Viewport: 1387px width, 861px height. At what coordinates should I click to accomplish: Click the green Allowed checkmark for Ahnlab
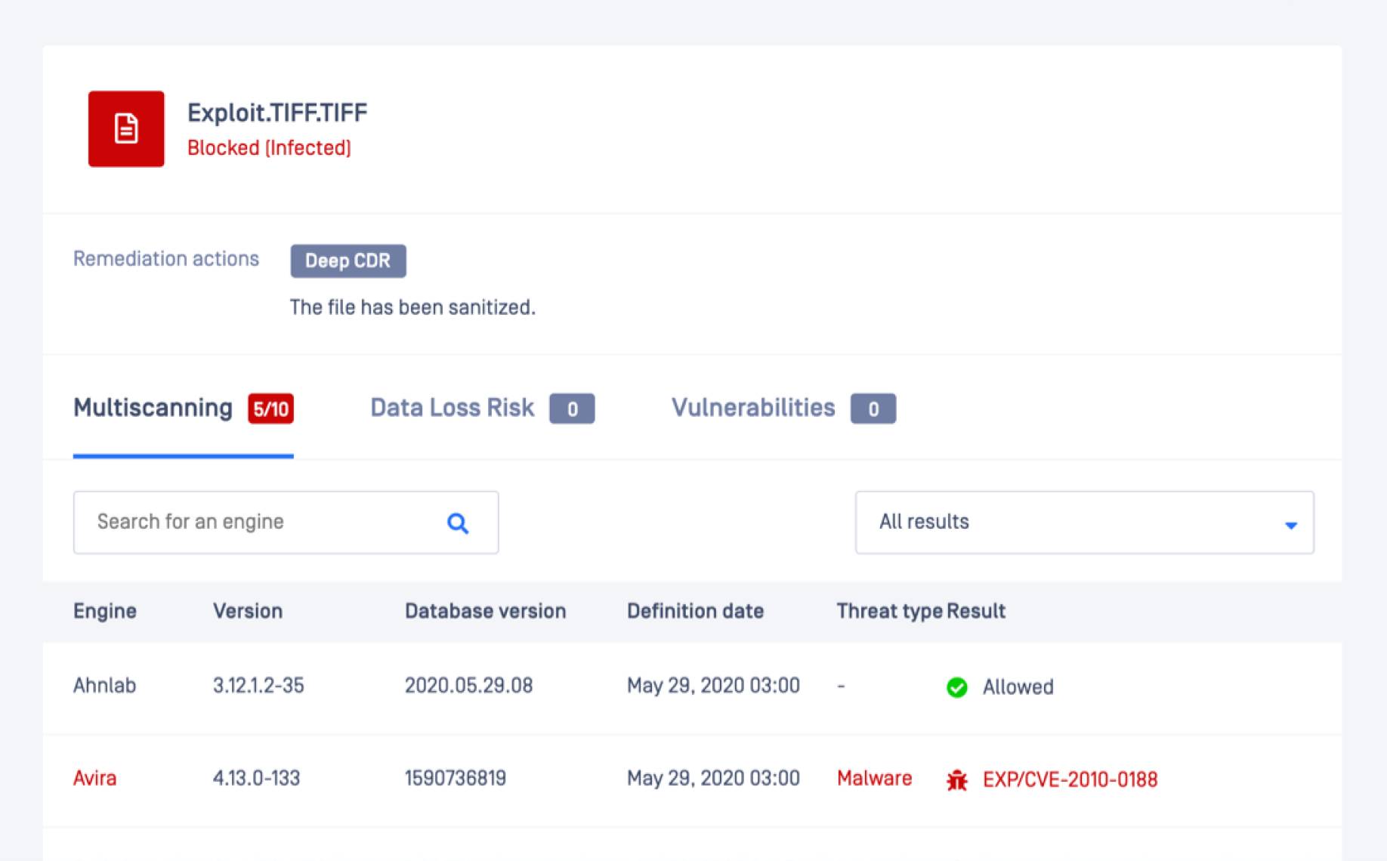[956, 687]
